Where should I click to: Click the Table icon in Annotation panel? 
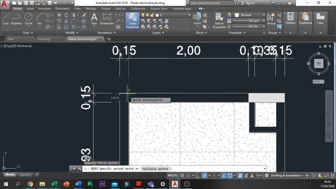pyautogui.click(x=118, y=27)
